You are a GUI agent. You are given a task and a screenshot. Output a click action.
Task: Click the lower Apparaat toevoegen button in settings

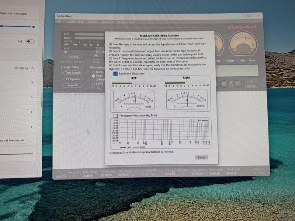click(x=13, y=140)
